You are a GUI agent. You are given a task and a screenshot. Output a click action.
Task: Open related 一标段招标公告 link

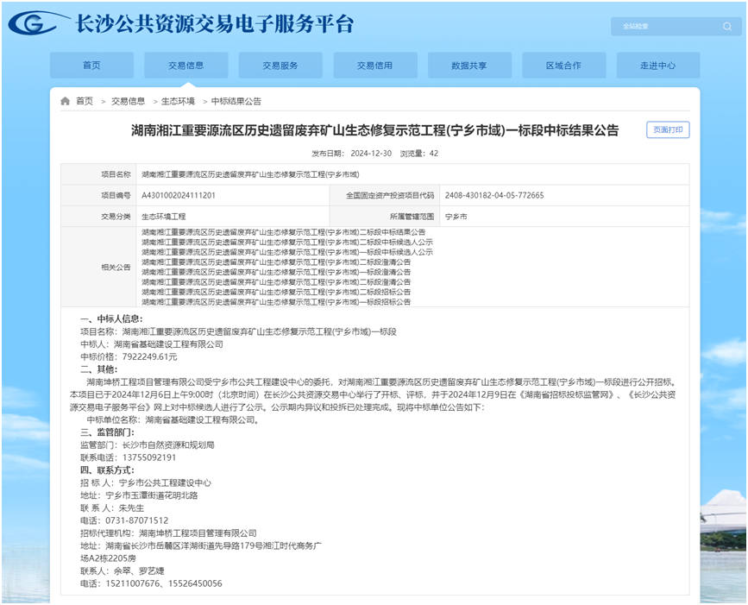pos(276,302)
